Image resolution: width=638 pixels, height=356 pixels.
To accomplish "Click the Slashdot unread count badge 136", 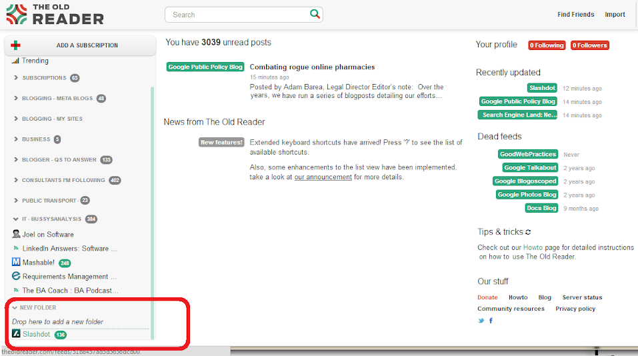I will pos(61,335).
